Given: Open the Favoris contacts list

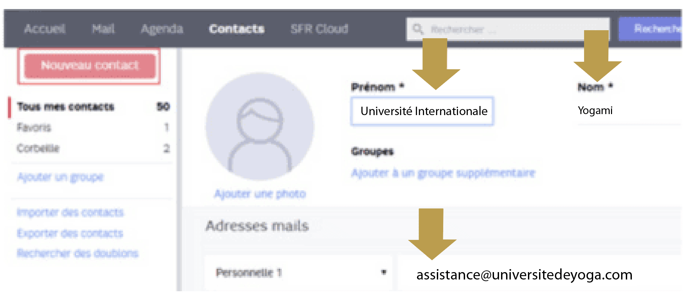Looking at the screenshot, I should [34, 127].
